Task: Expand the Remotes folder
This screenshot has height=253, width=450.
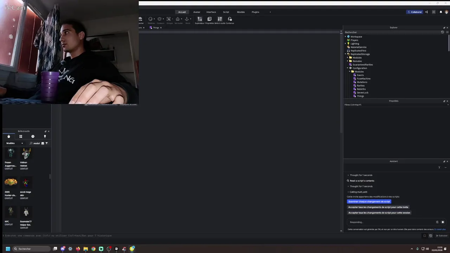Action: pyautogui.click(x=348, y=61)
